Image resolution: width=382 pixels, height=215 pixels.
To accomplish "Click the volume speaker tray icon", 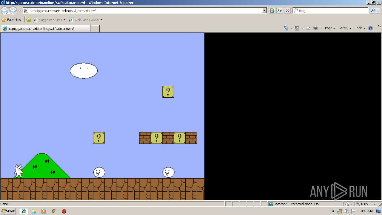I will pyautogui.click(x=346, y=211).
